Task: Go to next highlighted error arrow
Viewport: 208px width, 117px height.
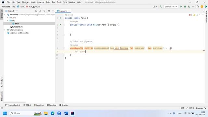Action: coord(203,15)
